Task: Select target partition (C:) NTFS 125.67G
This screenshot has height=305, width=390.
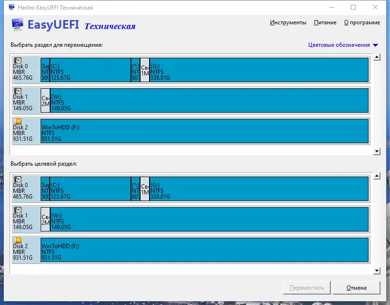Action: coord(90,189)
